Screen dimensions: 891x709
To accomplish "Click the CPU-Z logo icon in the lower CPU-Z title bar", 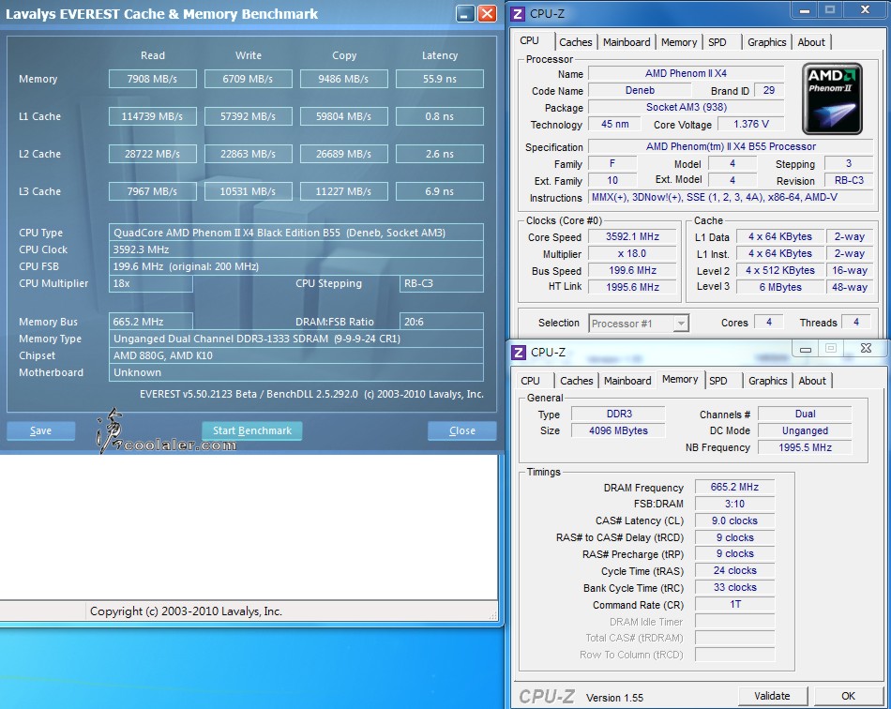I will point(519,353).
